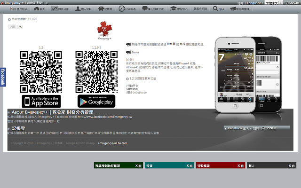
Task: Expand the ABOUT EMERGENCY+ section arrow
Action: pyautogui.click(x=9, y=112)
